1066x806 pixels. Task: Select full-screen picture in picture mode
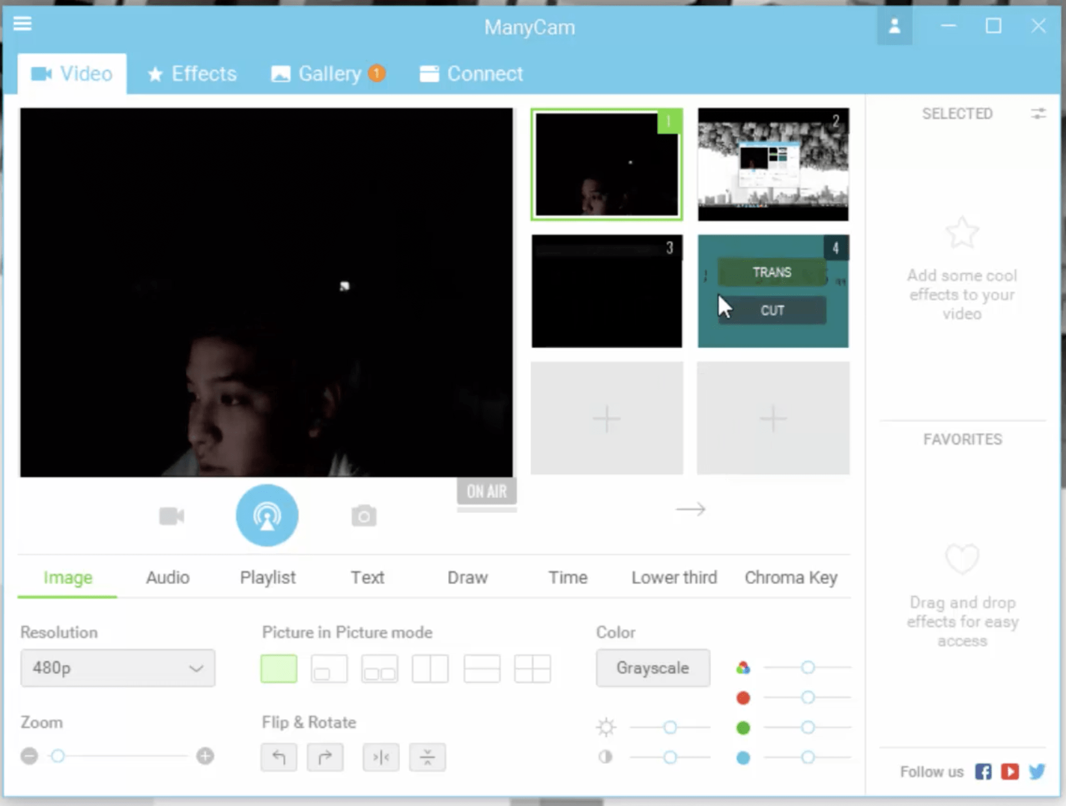[279, 668]
